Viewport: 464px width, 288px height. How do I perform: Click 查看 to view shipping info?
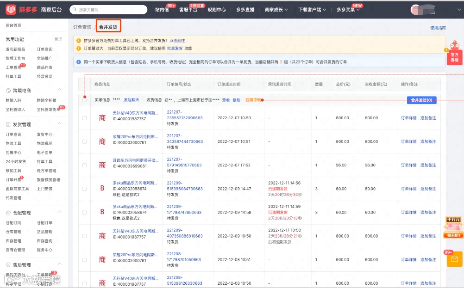pyautogui.click(x=226, y=100)
